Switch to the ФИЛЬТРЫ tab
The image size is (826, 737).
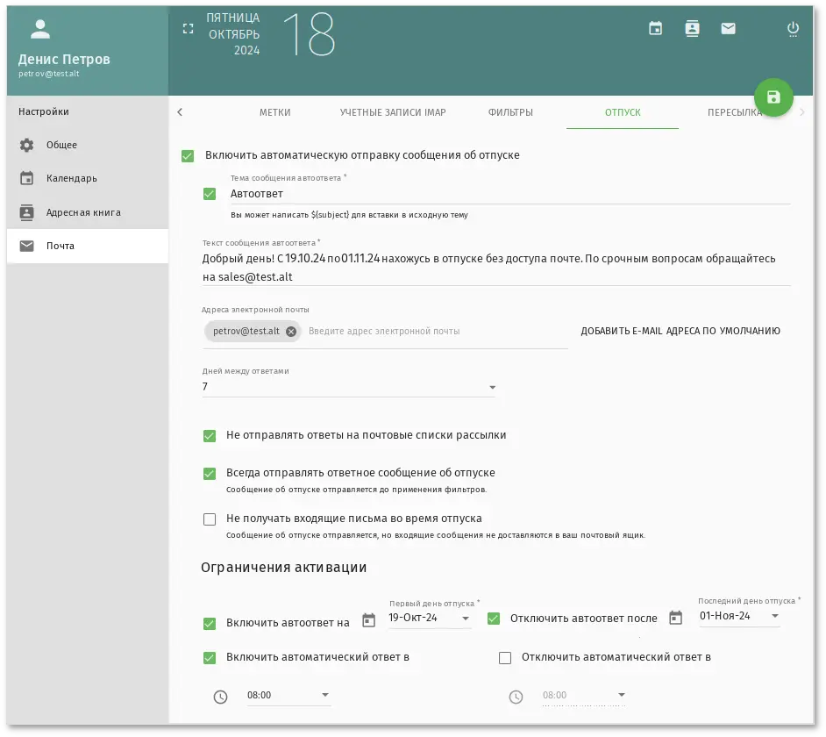point(512,112)
